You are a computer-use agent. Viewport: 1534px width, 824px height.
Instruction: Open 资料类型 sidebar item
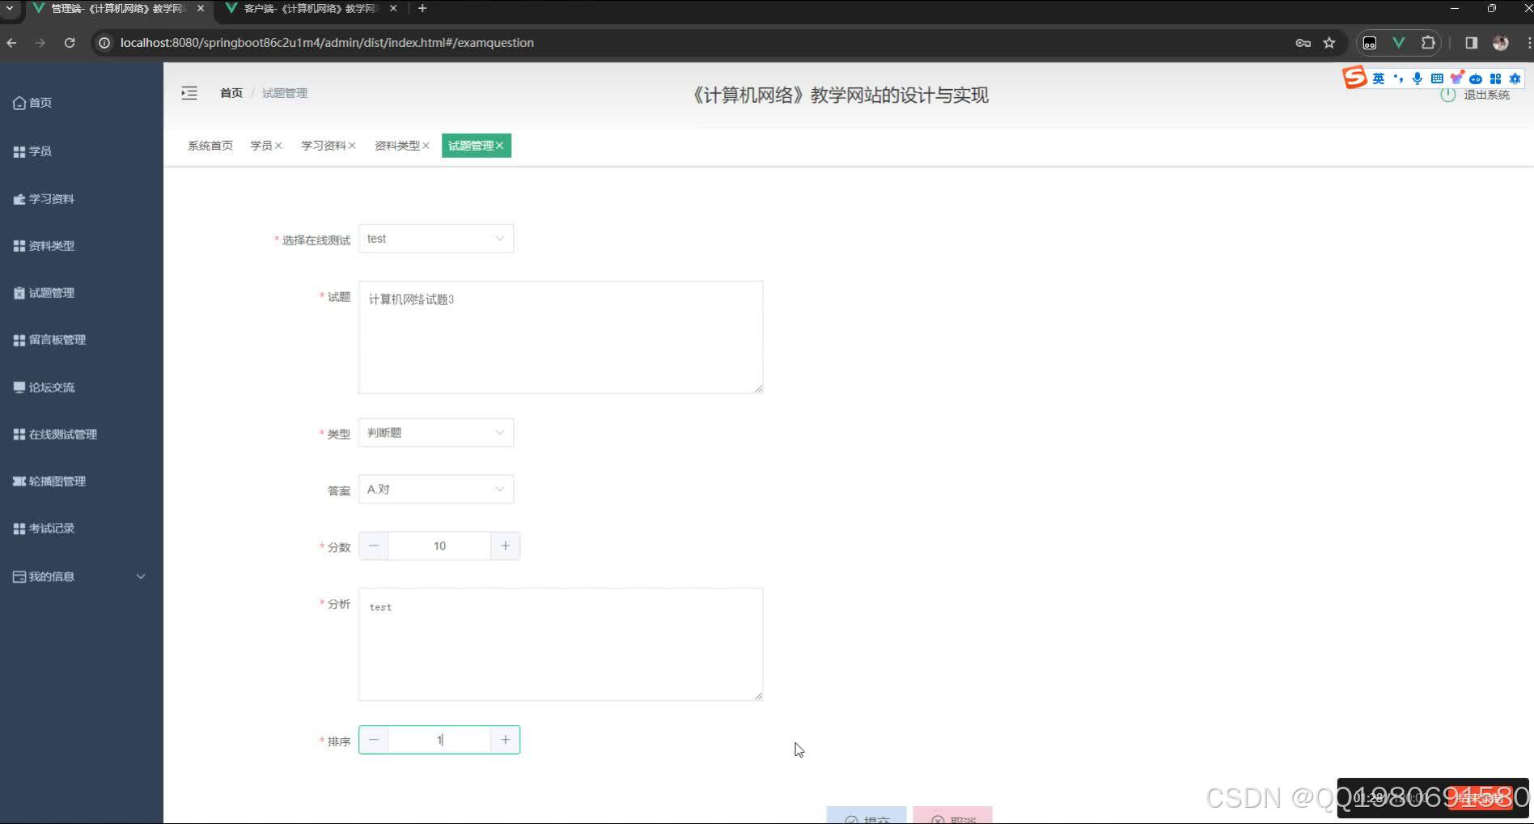tap(81, 246)
